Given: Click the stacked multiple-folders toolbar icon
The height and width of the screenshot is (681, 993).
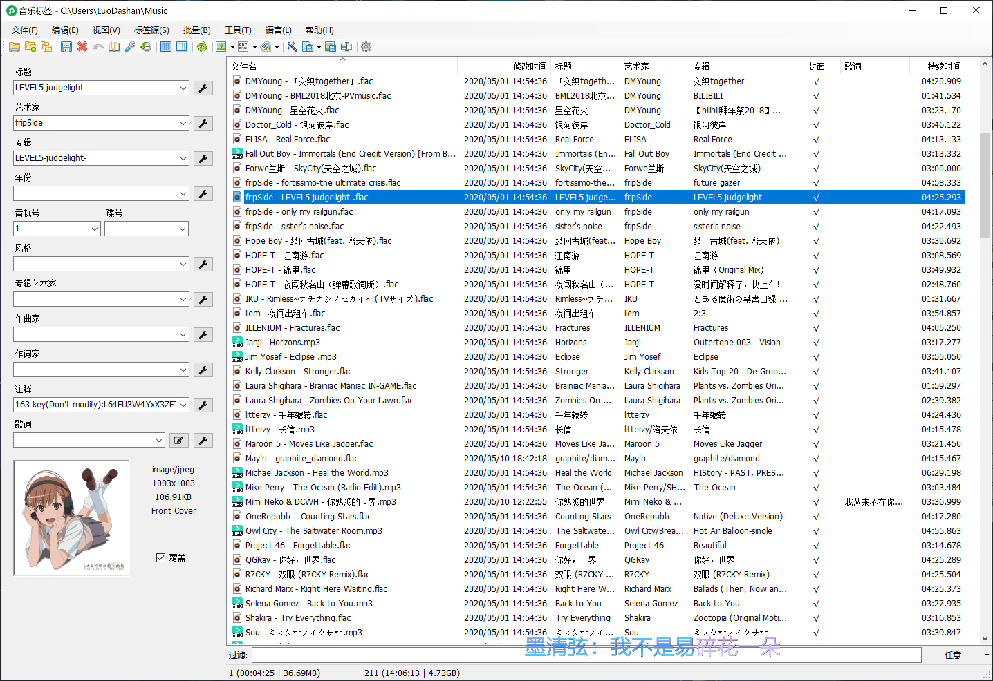Looking at the screenshot, I should pos(46,47).
